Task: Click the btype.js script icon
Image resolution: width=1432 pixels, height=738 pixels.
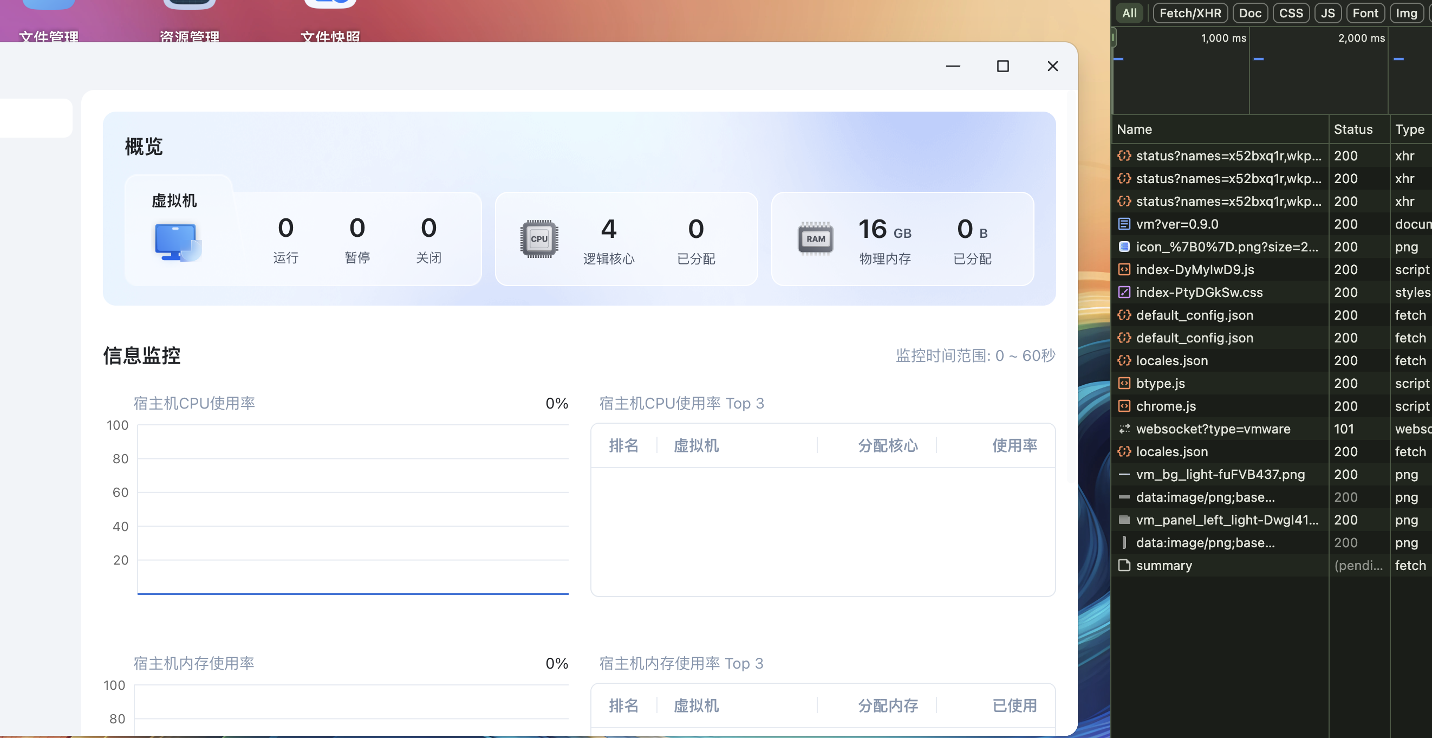Action: pyautogui.click(x=1124, y=384)
